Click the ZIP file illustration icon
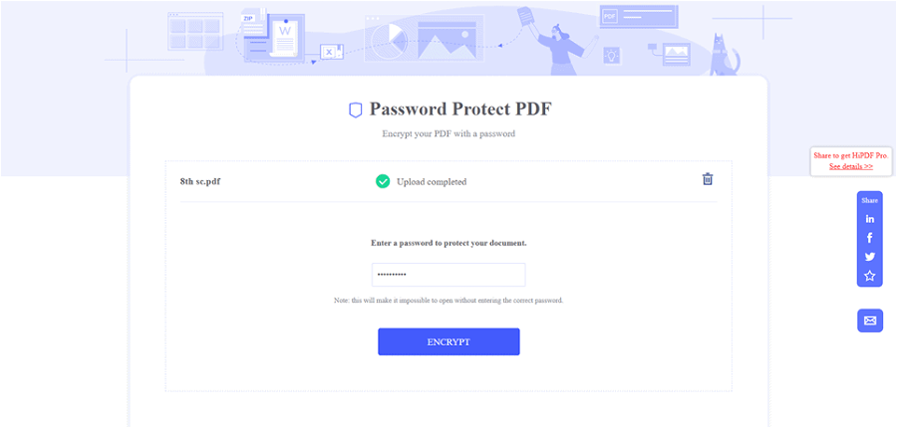 [250, 19]
